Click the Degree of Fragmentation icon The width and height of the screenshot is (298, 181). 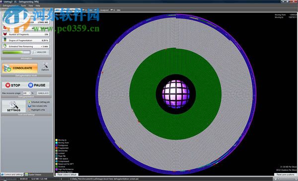5,40
